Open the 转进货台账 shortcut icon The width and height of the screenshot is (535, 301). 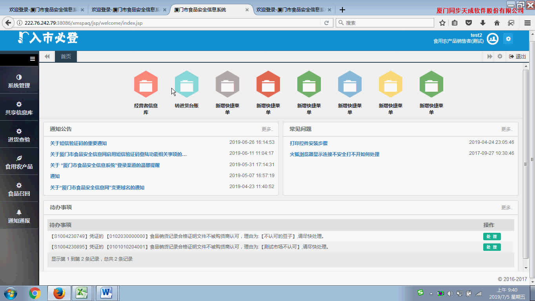coord(187,84)
